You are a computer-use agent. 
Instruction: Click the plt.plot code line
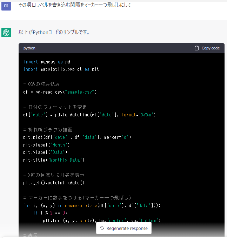pos(77,137)
